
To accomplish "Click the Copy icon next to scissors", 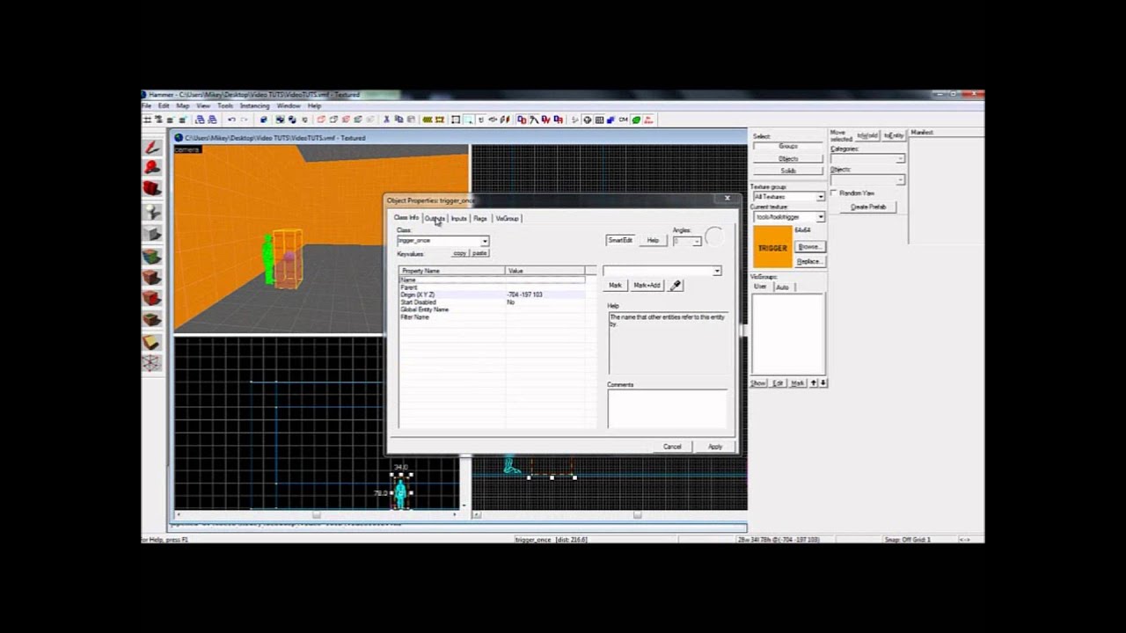I will point(398,120).
